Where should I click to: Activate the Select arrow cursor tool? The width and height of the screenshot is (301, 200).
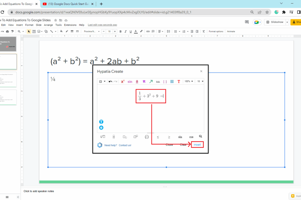28,31
